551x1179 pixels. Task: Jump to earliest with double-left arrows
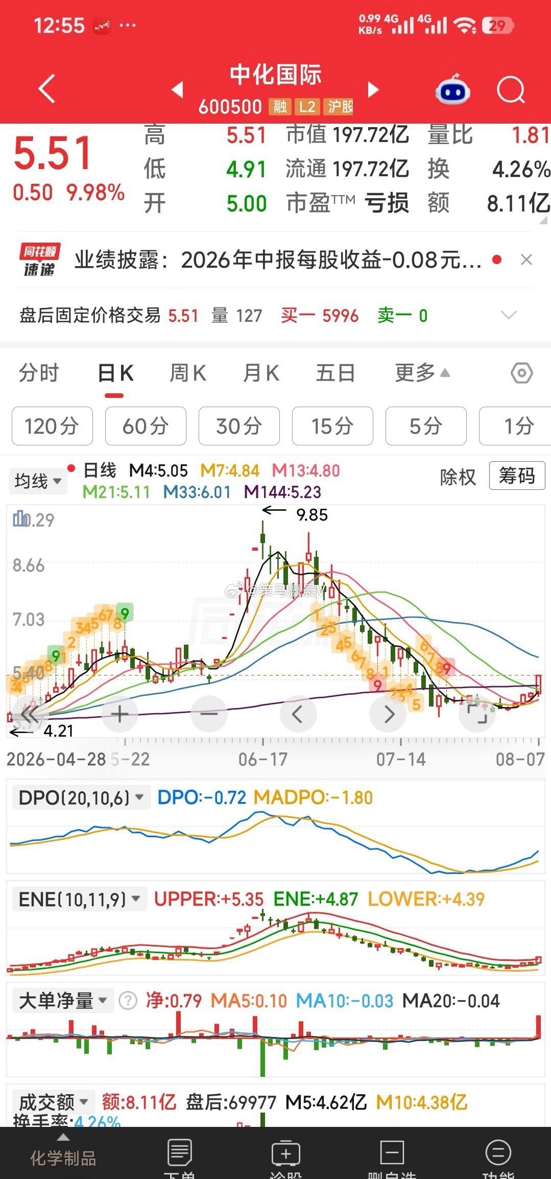point(29,714)
